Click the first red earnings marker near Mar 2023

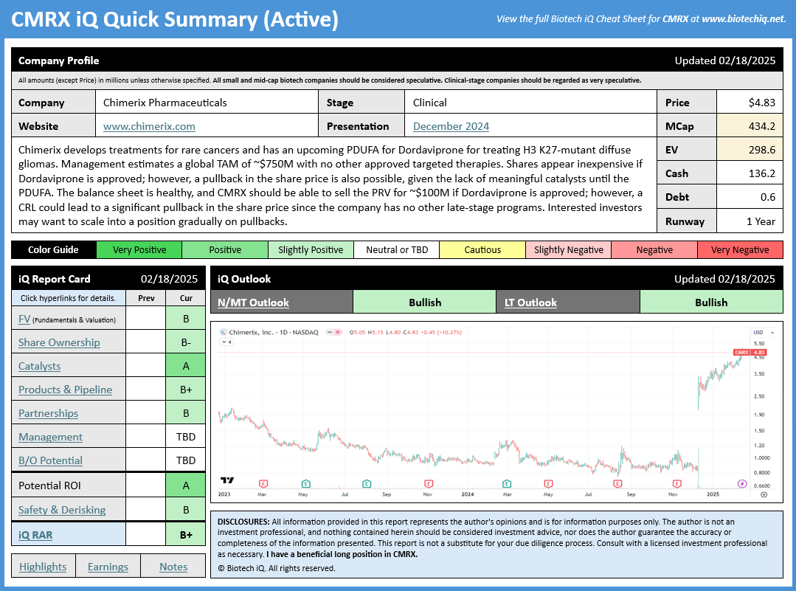(263, 484)
